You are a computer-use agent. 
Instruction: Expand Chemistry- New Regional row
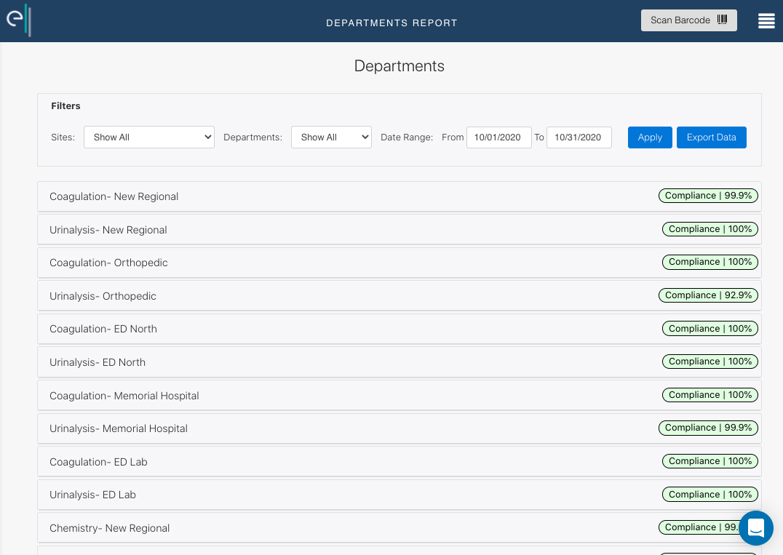pyautogui.click(x=399, y=528)
